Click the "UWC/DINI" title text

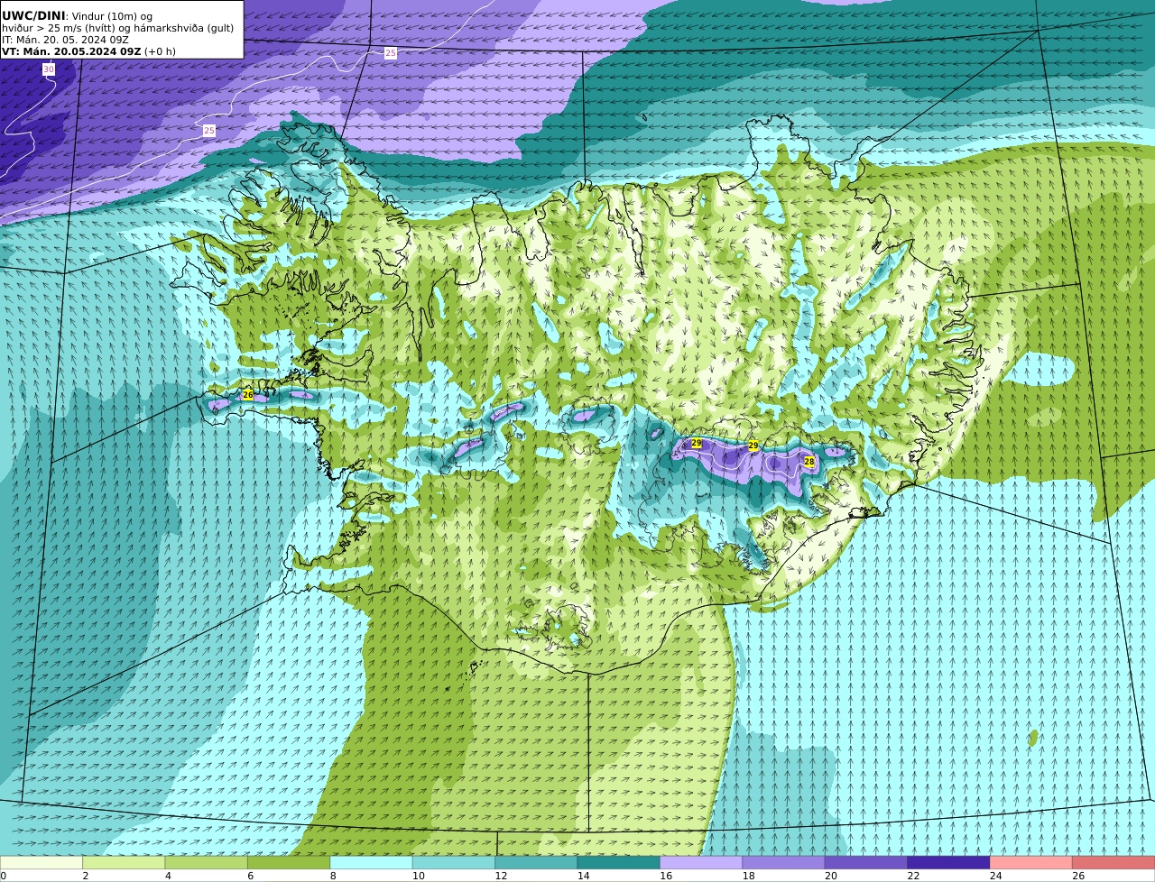tap(33, 15)
